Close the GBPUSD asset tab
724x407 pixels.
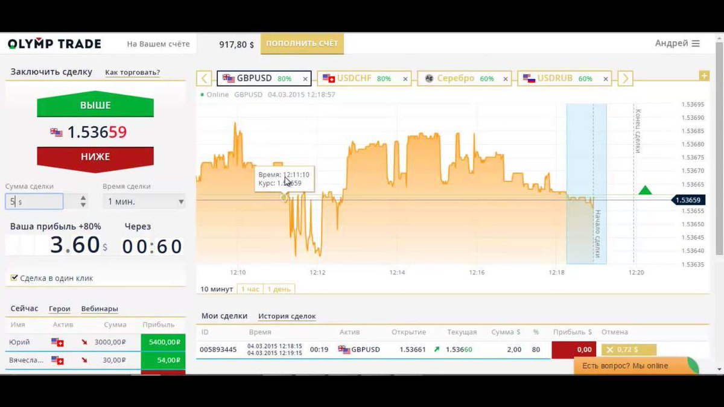coord(305,78)
